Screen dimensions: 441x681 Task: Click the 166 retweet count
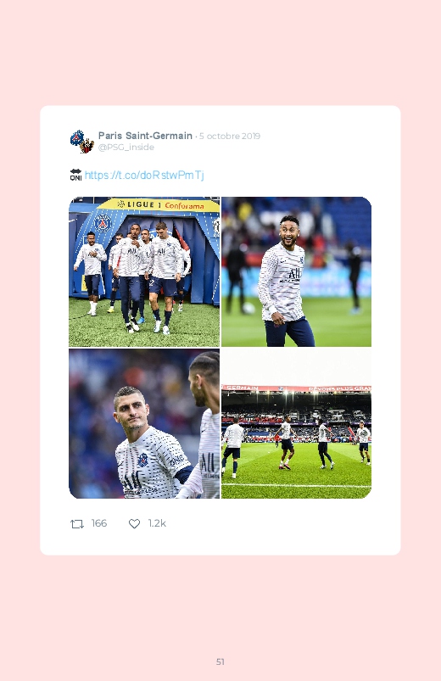tap(99, 523)
